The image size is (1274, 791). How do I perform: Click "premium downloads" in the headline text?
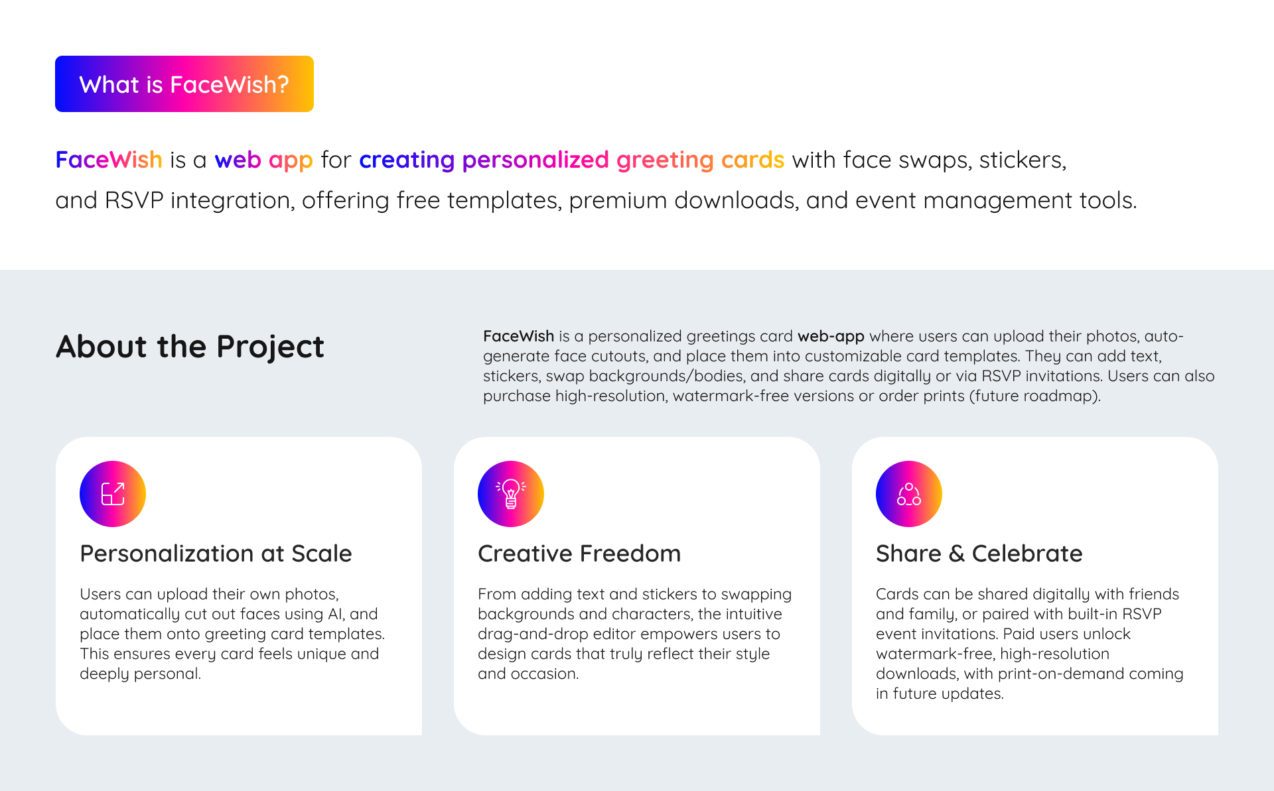683,200
